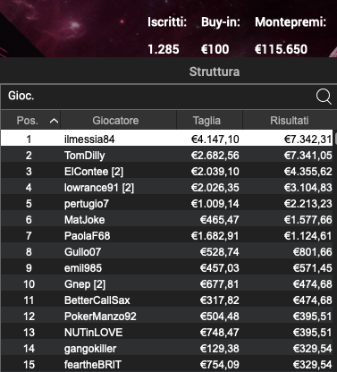Select the TomDilly row
This screenshot has width=337, height=372.
[x=167, y=156]
